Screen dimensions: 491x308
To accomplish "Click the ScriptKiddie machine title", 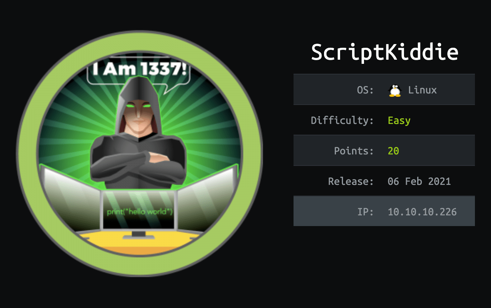I will point(385,52).
